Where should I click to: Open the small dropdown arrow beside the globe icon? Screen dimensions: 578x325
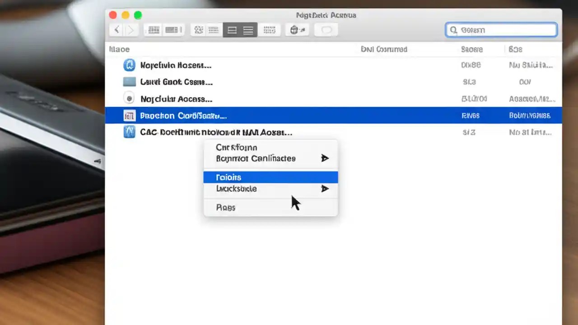(x=302, y=30)
